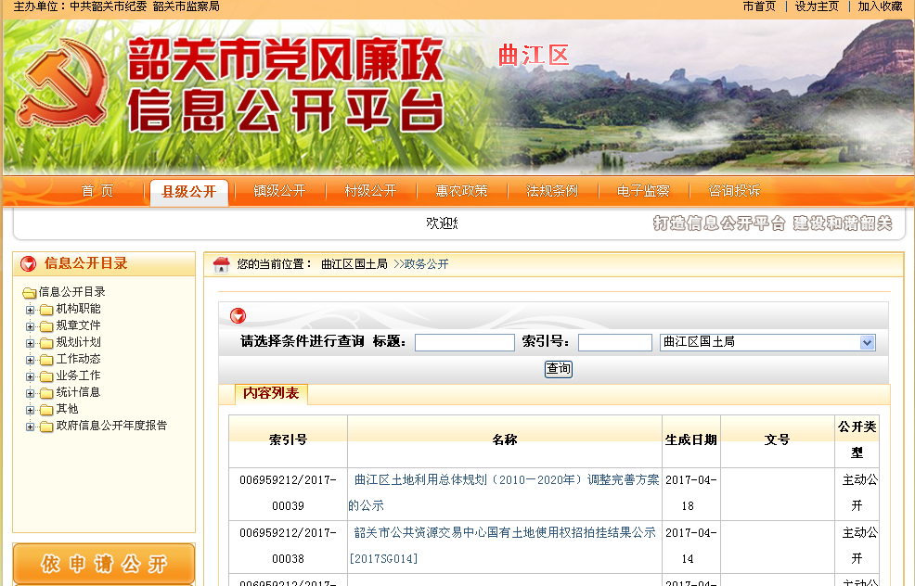915x586 pixels.
Task: Open the 市首页 link at top
Action: tap(759, 6)
